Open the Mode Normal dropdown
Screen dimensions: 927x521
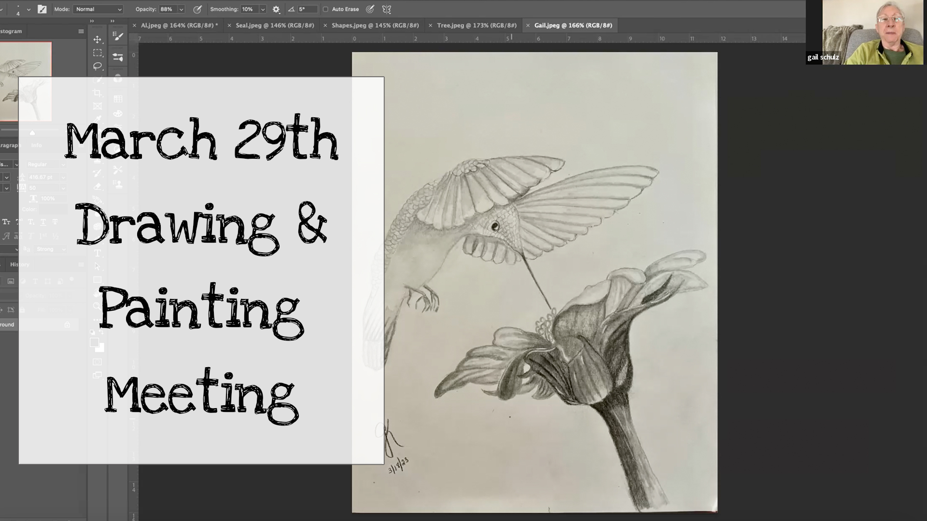click(98, 9)
